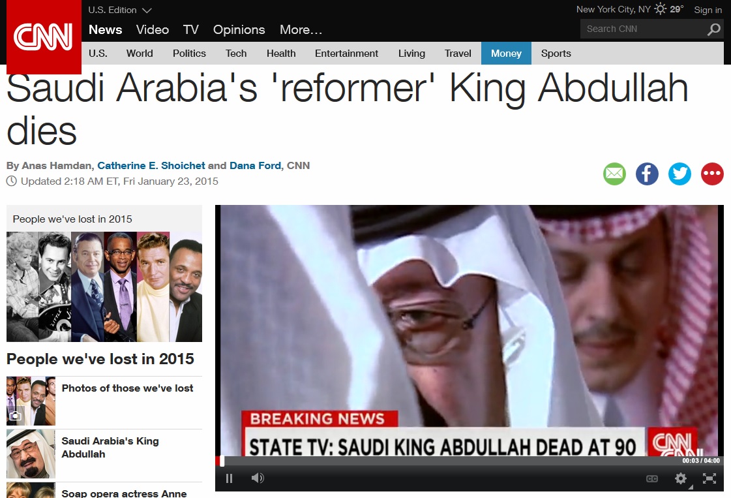Pause the playing video

pos(229,478)
